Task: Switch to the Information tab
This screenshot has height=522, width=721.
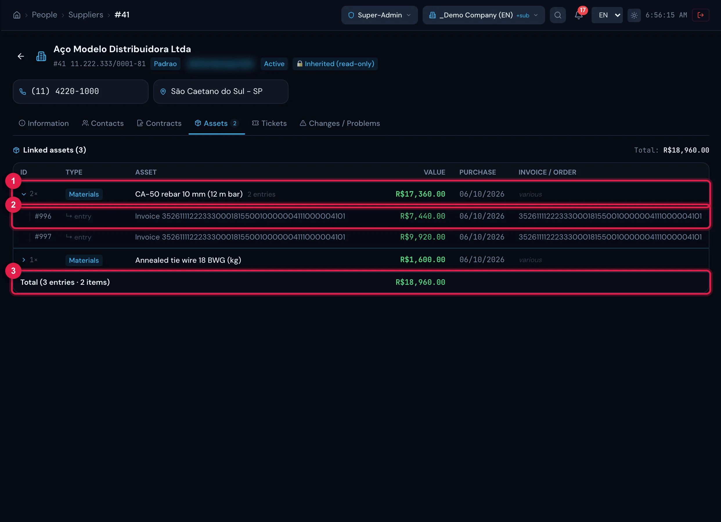Action: click(44, 123)
